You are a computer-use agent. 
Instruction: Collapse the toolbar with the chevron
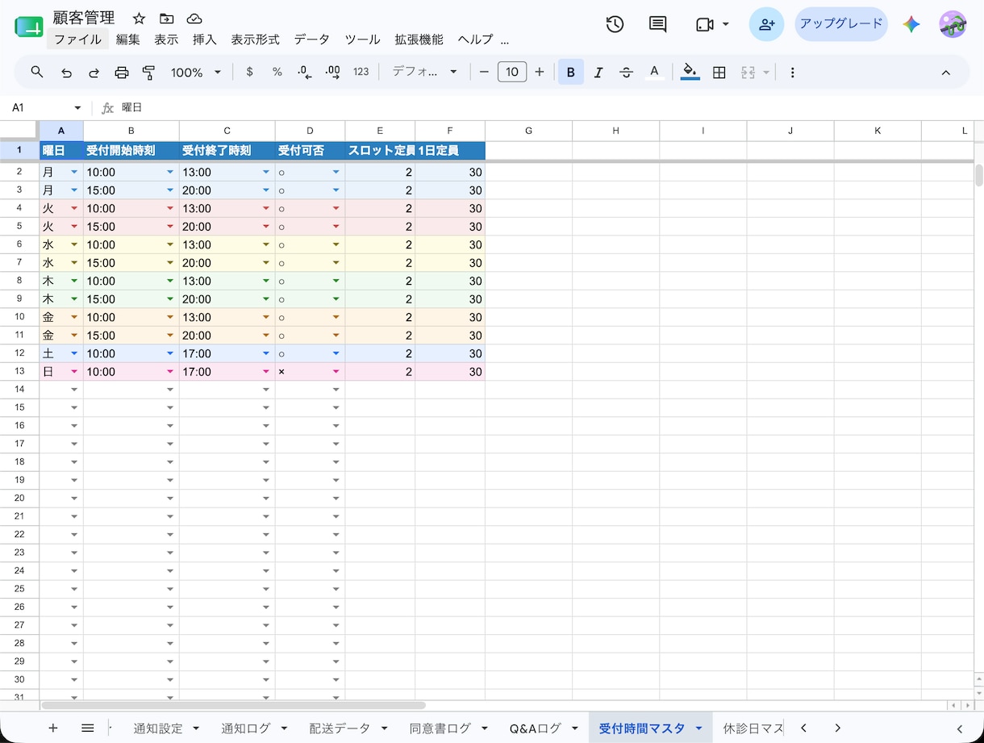click(x=946, y=72)
